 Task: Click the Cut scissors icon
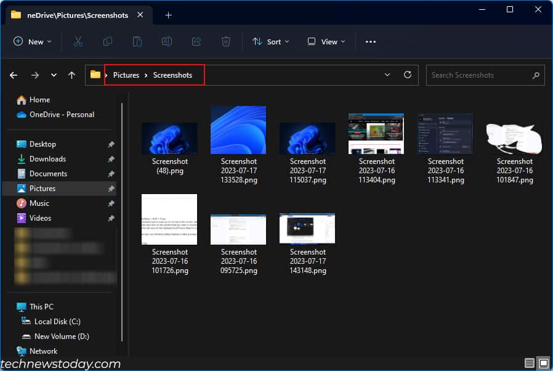78,42
